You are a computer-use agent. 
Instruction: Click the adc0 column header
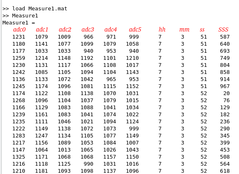click(x=20, y=29)
